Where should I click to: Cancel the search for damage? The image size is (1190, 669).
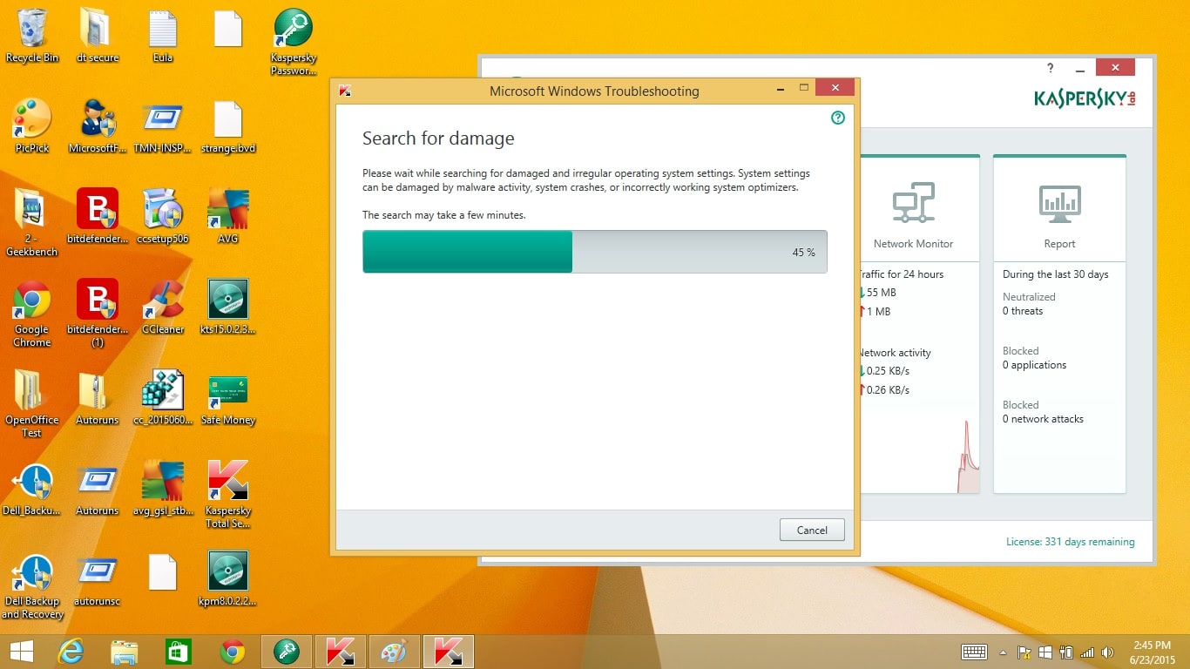812,530
